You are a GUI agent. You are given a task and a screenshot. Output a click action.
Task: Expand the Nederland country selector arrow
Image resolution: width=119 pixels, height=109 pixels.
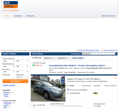tap(68, 58)
